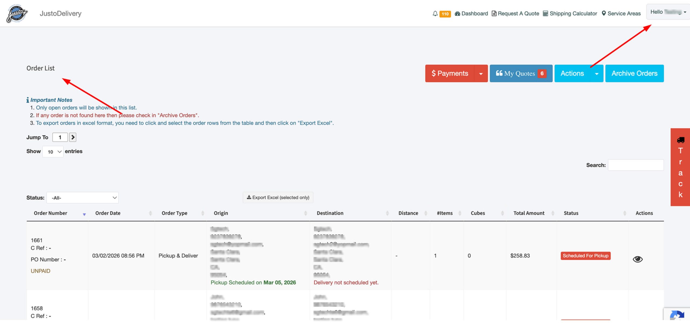
Task: Click the eye icon for order 1661
Action: [x=637, y=259]
